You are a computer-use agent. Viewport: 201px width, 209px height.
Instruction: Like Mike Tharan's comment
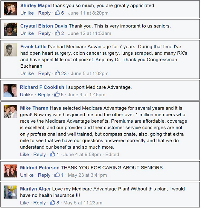tap(24, 155)
